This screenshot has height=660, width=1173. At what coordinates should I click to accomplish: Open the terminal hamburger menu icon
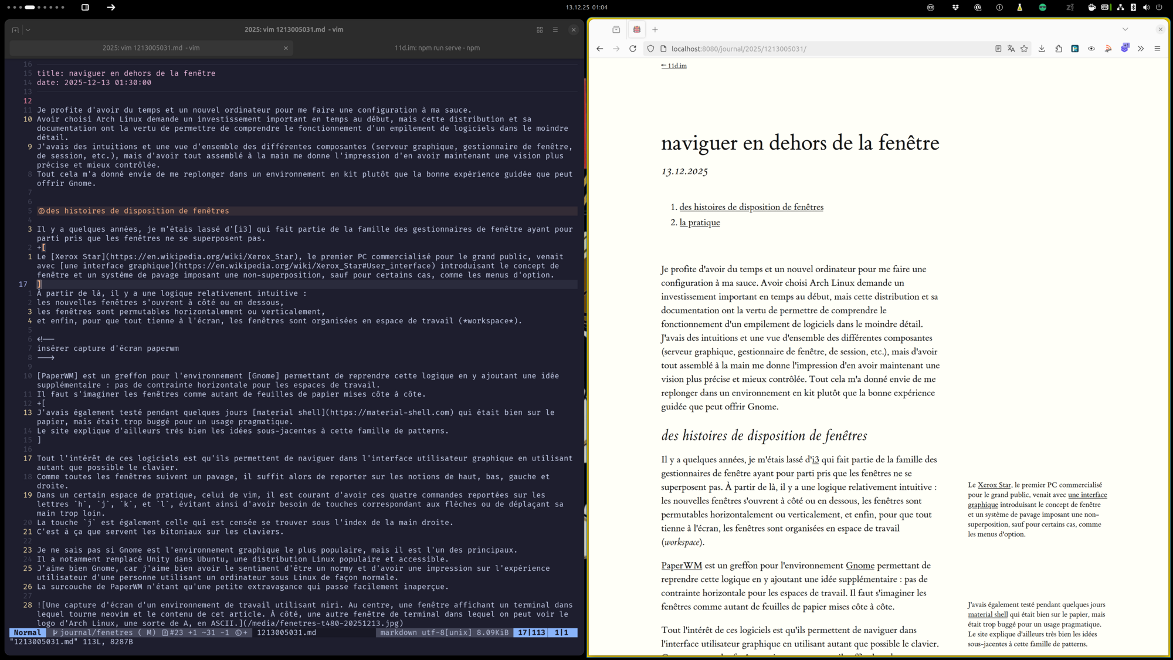555,29
